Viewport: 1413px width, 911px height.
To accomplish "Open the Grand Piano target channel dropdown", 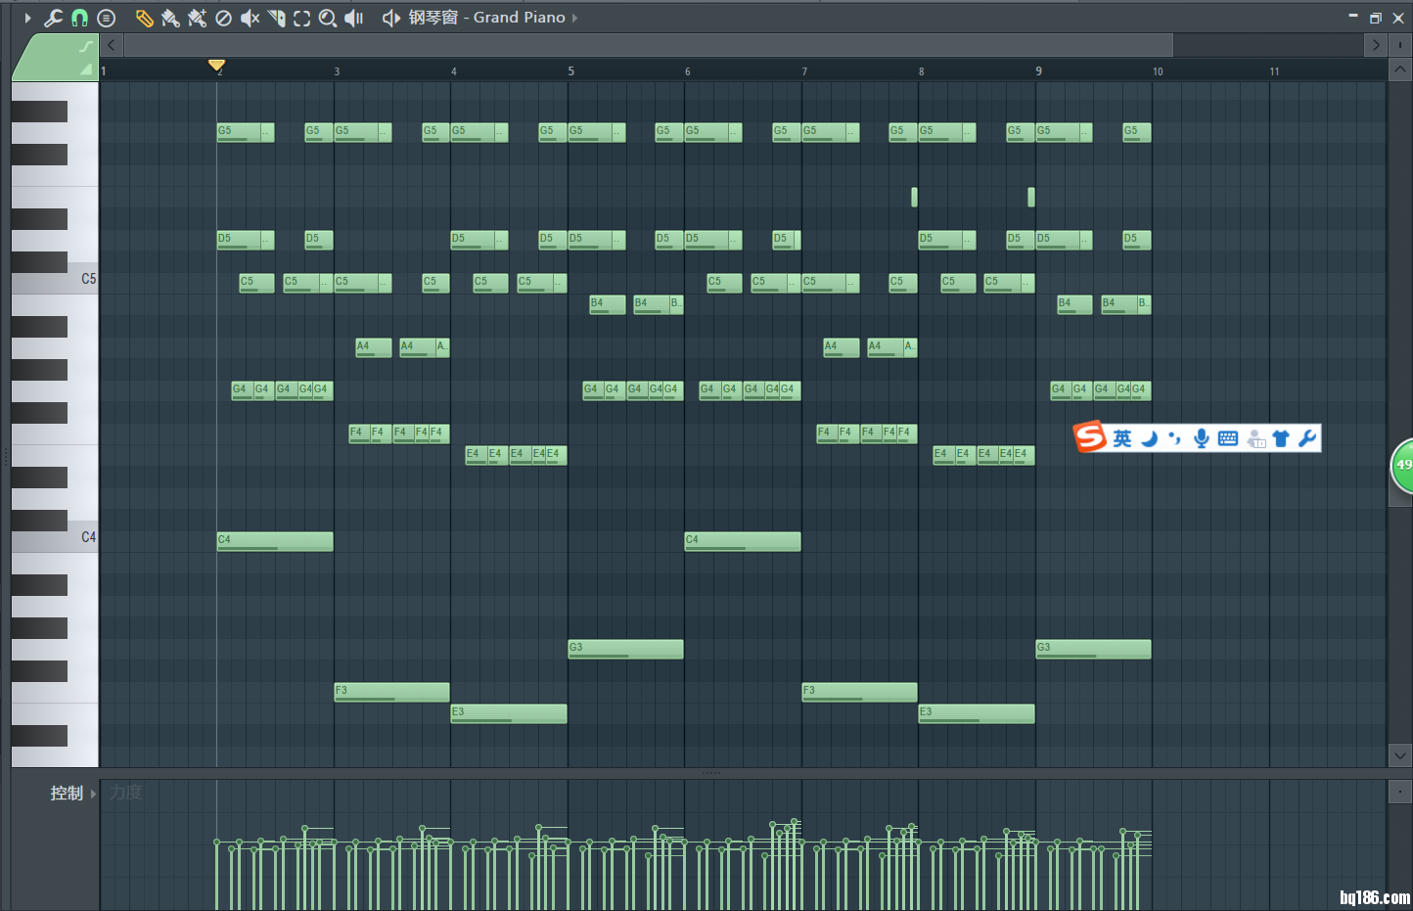I will point(574,18).
